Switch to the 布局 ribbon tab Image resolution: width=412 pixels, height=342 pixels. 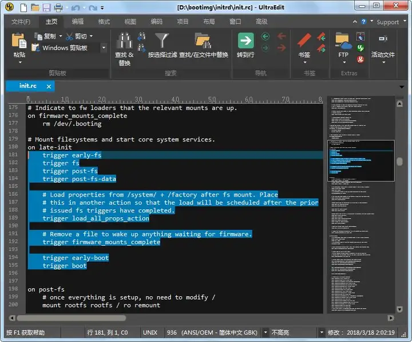pyautogui.click(x=209, y=22)
